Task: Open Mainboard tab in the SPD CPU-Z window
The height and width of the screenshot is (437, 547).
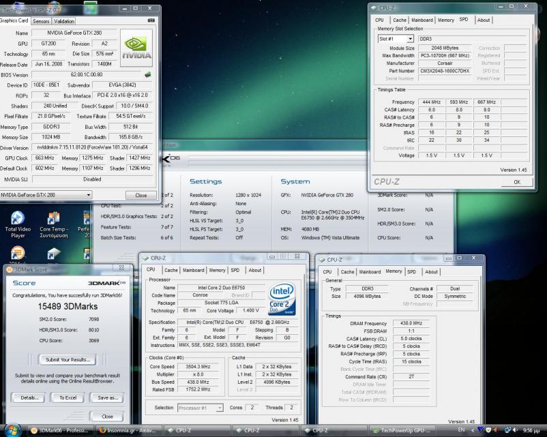Action: [x=422, y=20]
